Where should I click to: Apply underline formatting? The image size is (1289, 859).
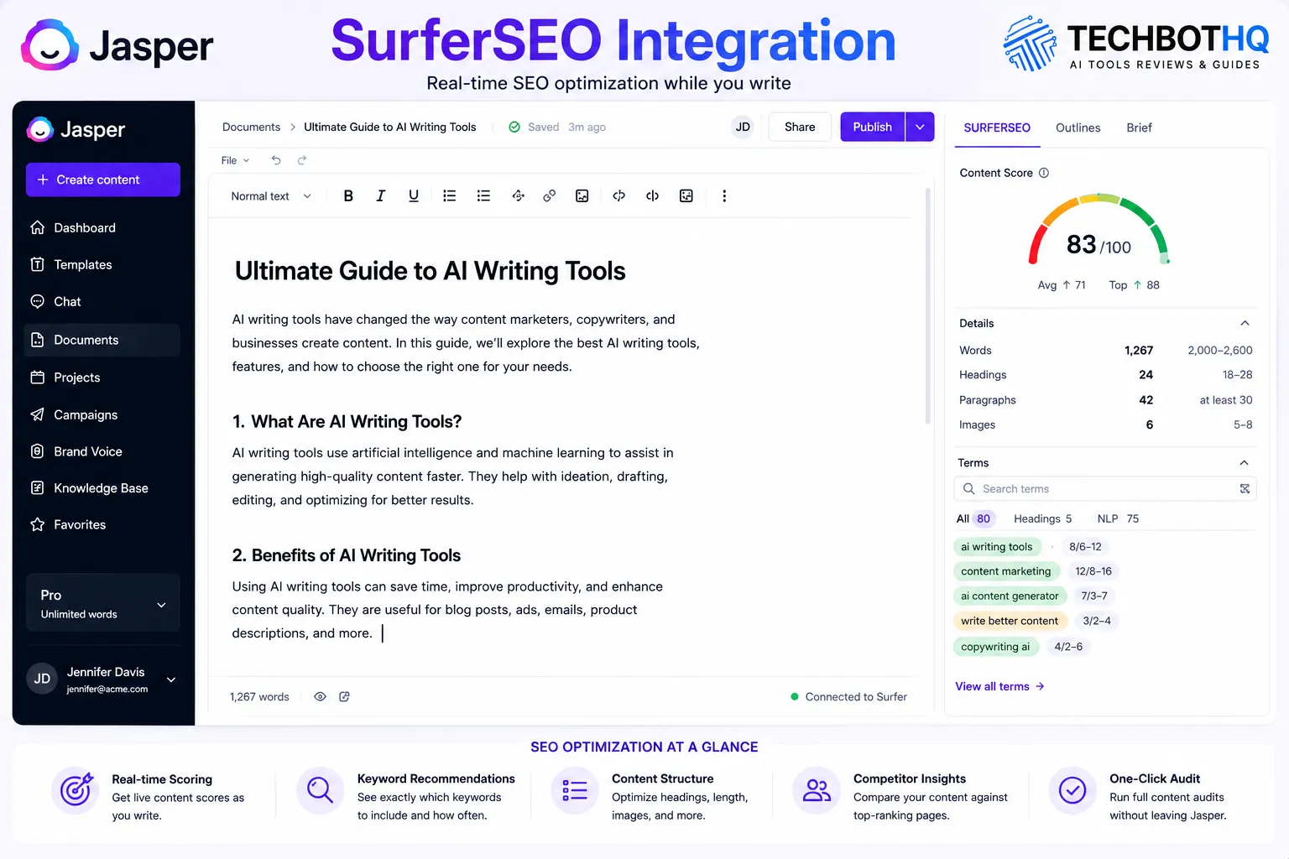click(414, 195)
